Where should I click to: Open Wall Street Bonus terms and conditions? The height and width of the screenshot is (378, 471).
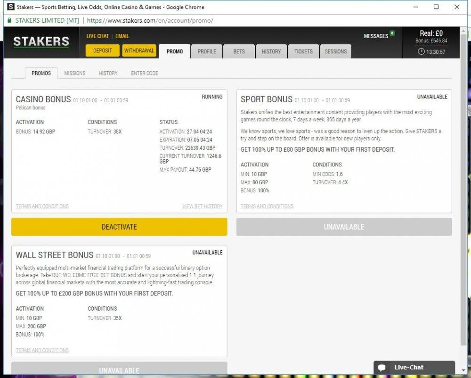[42, 350]
